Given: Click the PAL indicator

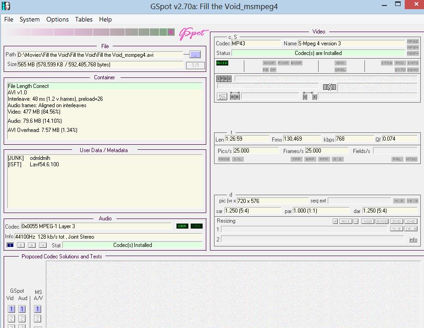Looking at the screenshot, I should (397, 159).
